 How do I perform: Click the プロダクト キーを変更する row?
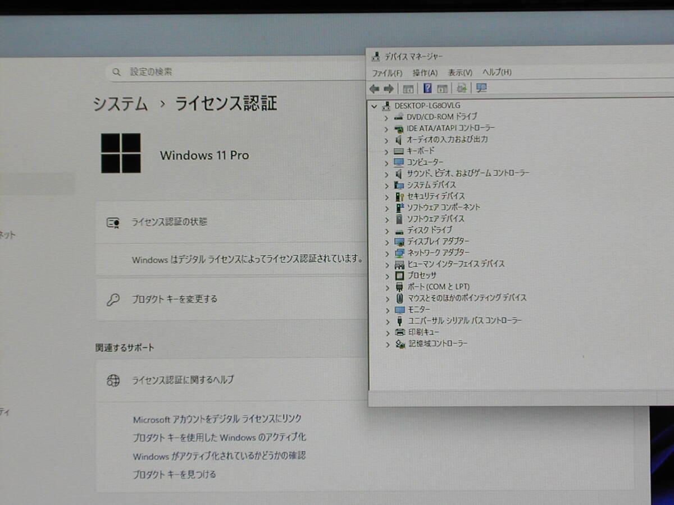[x=231, y=300]
